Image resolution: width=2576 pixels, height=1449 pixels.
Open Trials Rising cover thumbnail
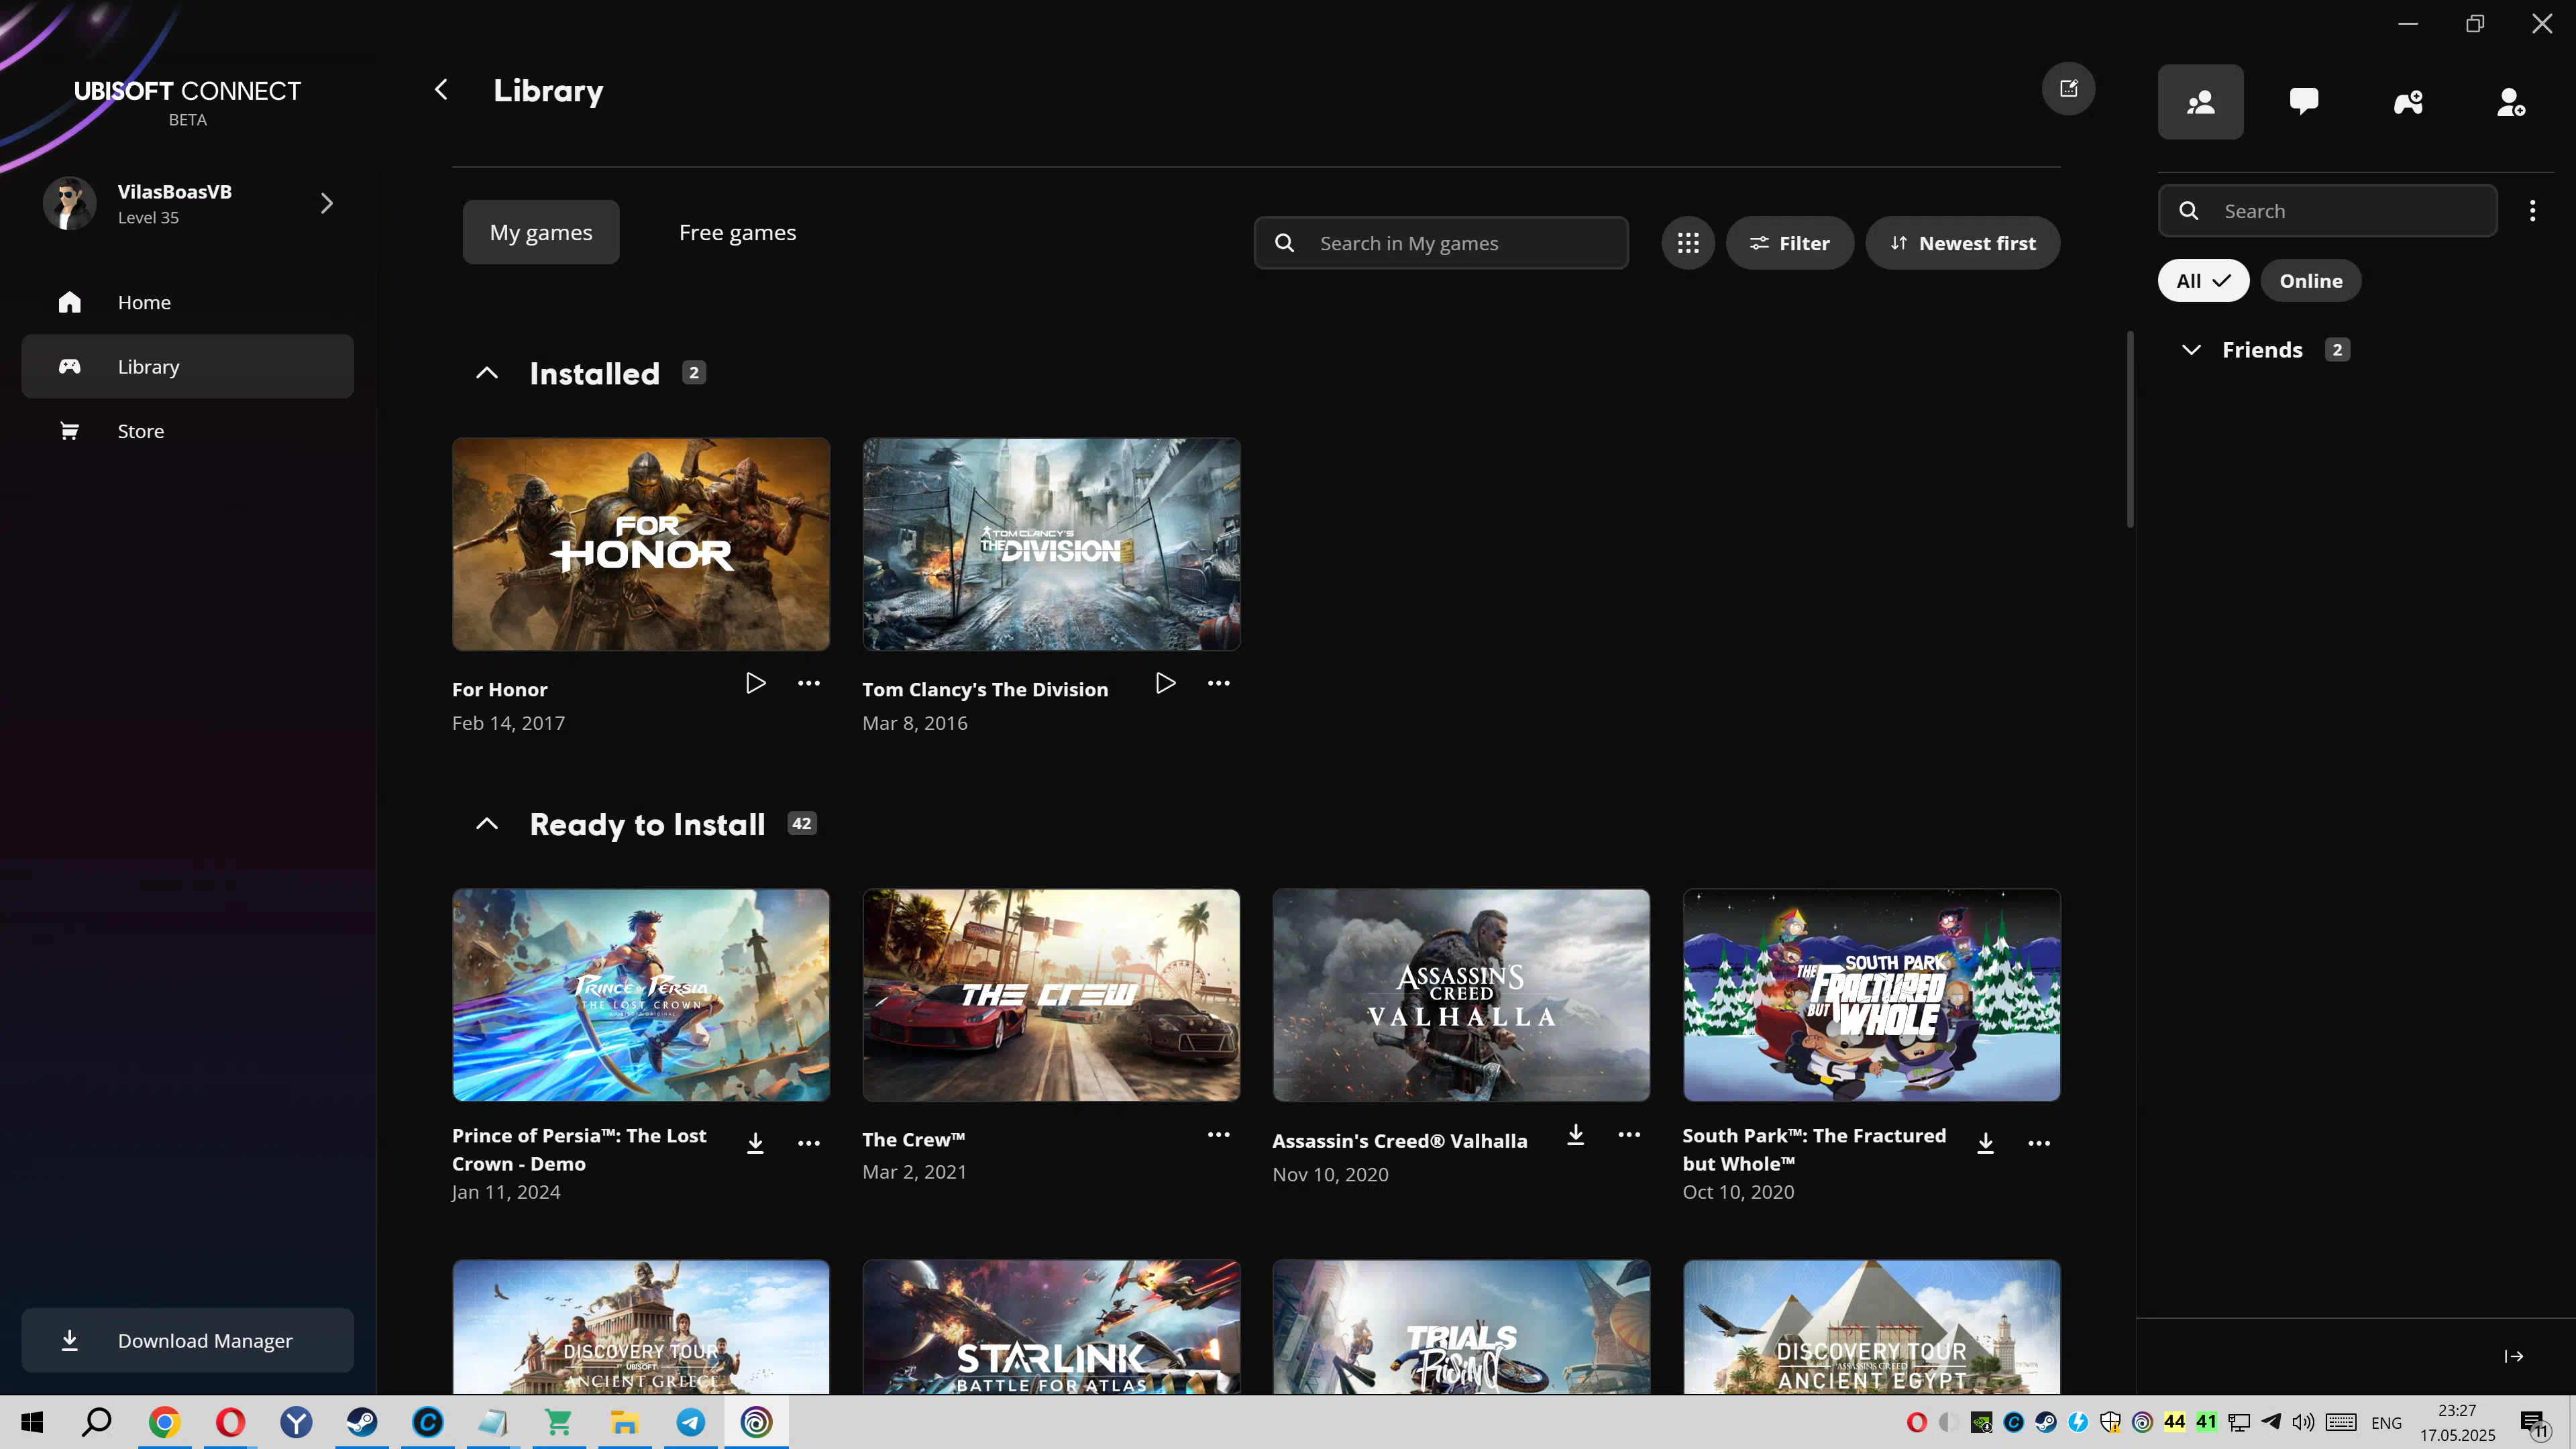coord(1461,1327)
